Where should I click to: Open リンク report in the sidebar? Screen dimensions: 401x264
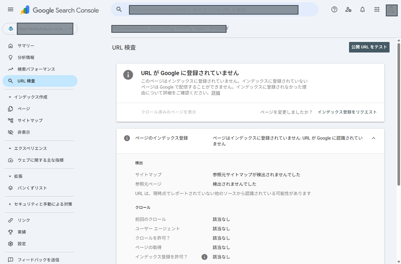(40, 220)
